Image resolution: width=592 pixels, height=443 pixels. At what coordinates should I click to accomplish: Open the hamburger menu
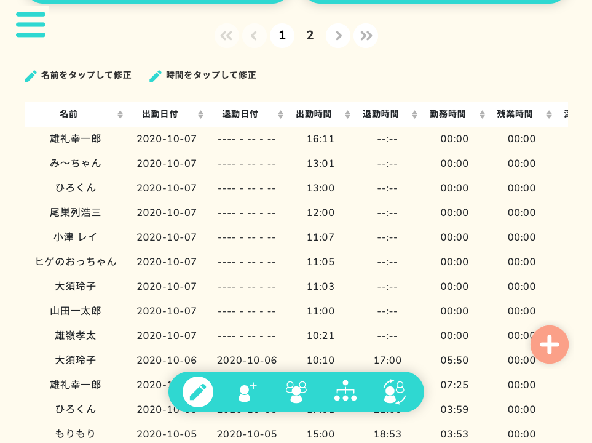[x=31, y=25]
